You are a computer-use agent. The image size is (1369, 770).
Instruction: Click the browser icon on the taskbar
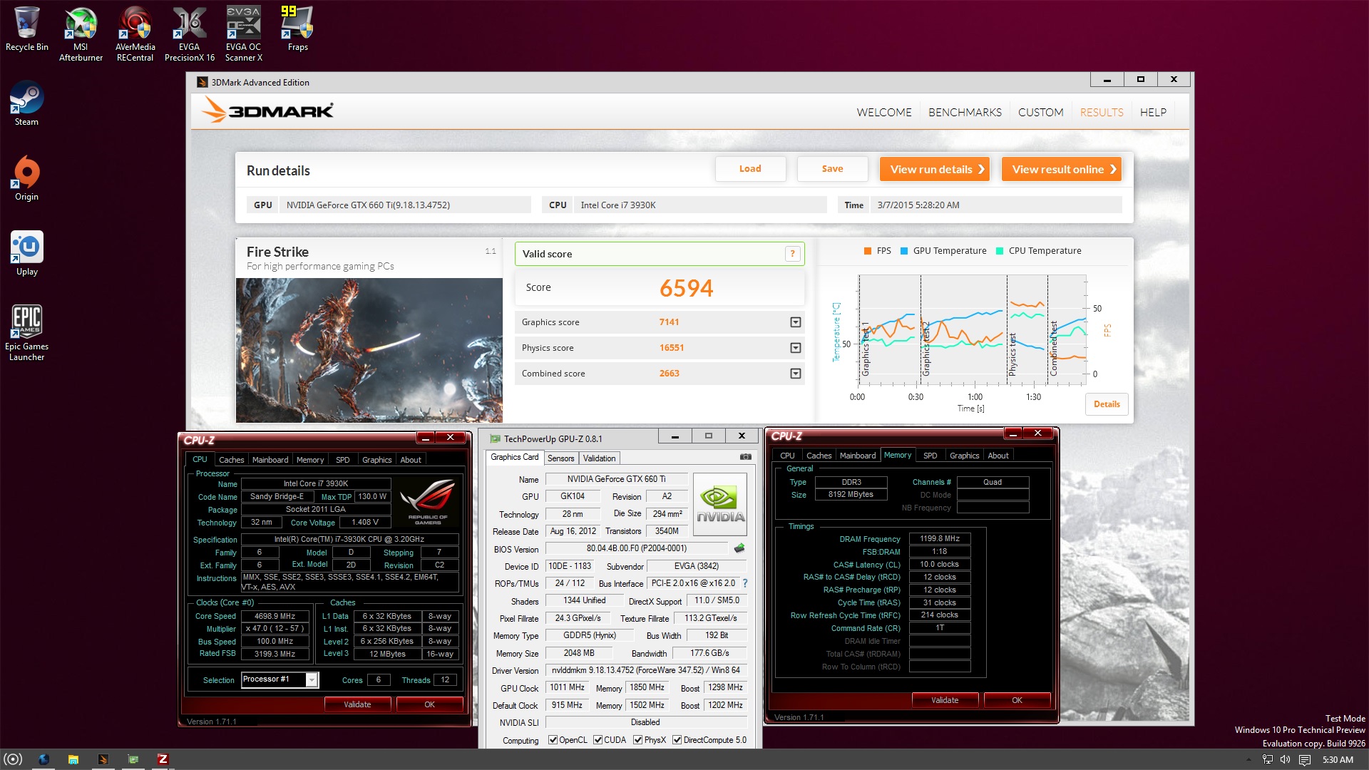[x=43, y=759]
